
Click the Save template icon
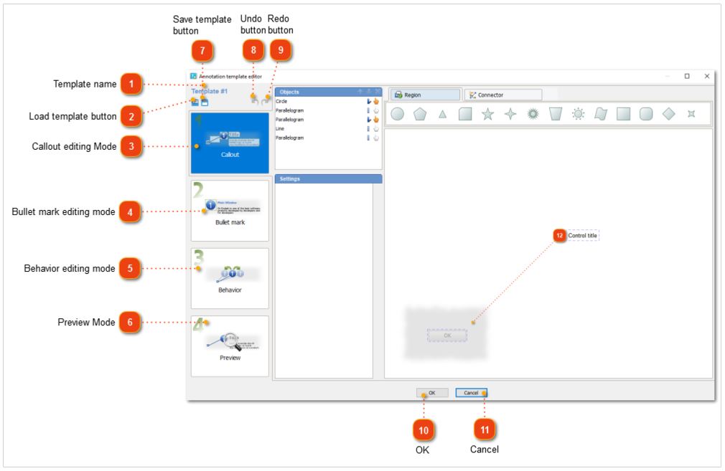205,103
